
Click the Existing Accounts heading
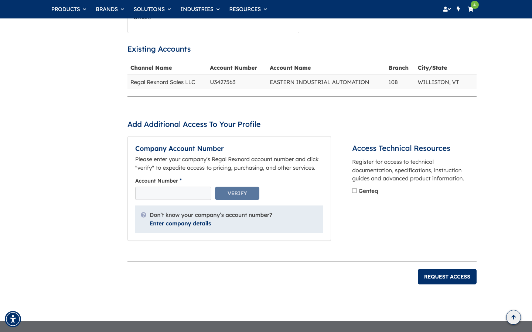[x=159, y=49]
